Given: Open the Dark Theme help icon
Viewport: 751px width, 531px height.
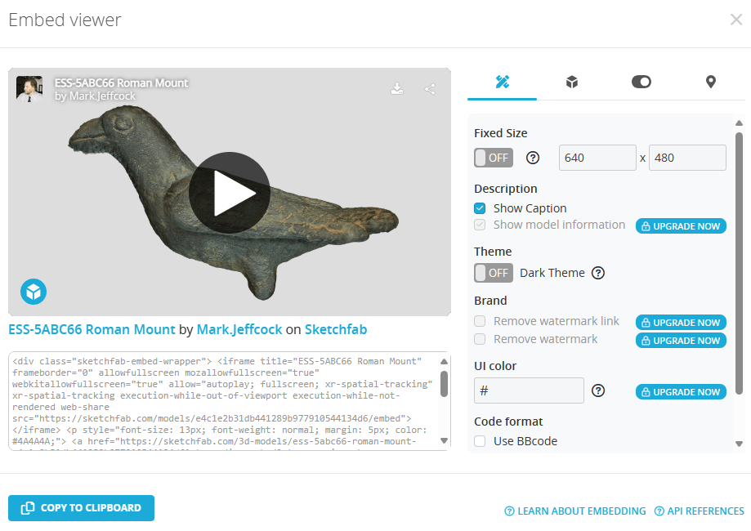Looking at the screenshot, I should click(x=598, y=273).
